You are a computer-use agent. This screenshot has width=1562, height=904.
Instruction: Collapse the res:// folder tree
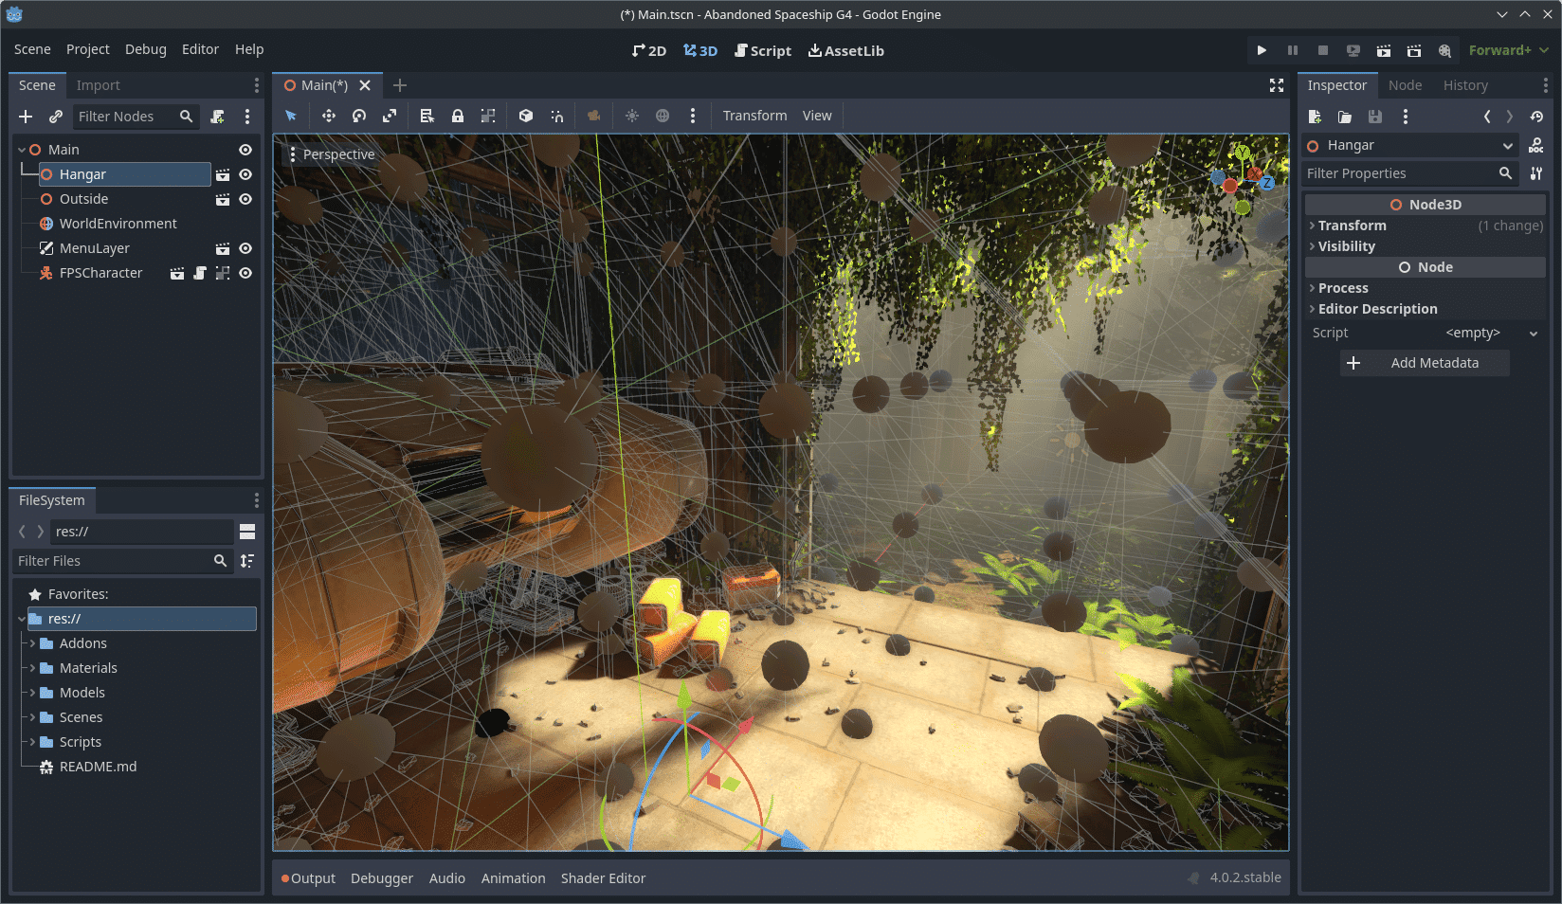[21, 618]
